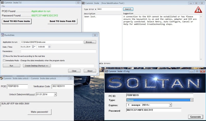This screenshot has height=121, width=206.
Task: Click the generated key 8UN-J6F-R7F-6I4-WBX-3NW field
Action: pyautogui.click(x=37, y=104)
